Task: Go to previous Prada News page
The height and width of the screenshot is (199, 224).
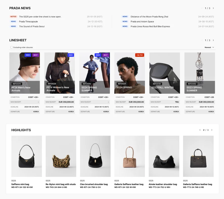Action: pyautogui.click(x=202, y=8)
